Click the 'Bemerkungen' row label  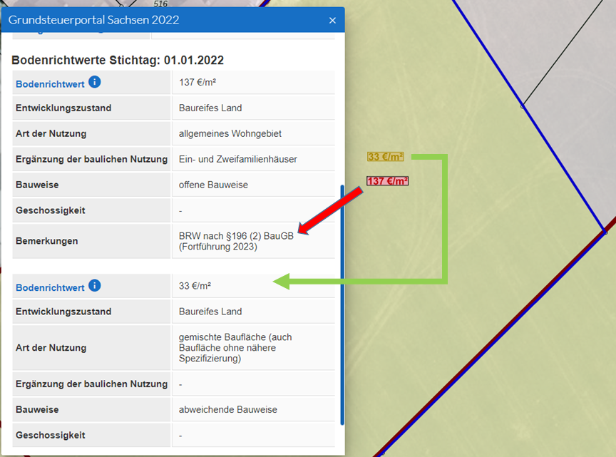coord(47,241)
